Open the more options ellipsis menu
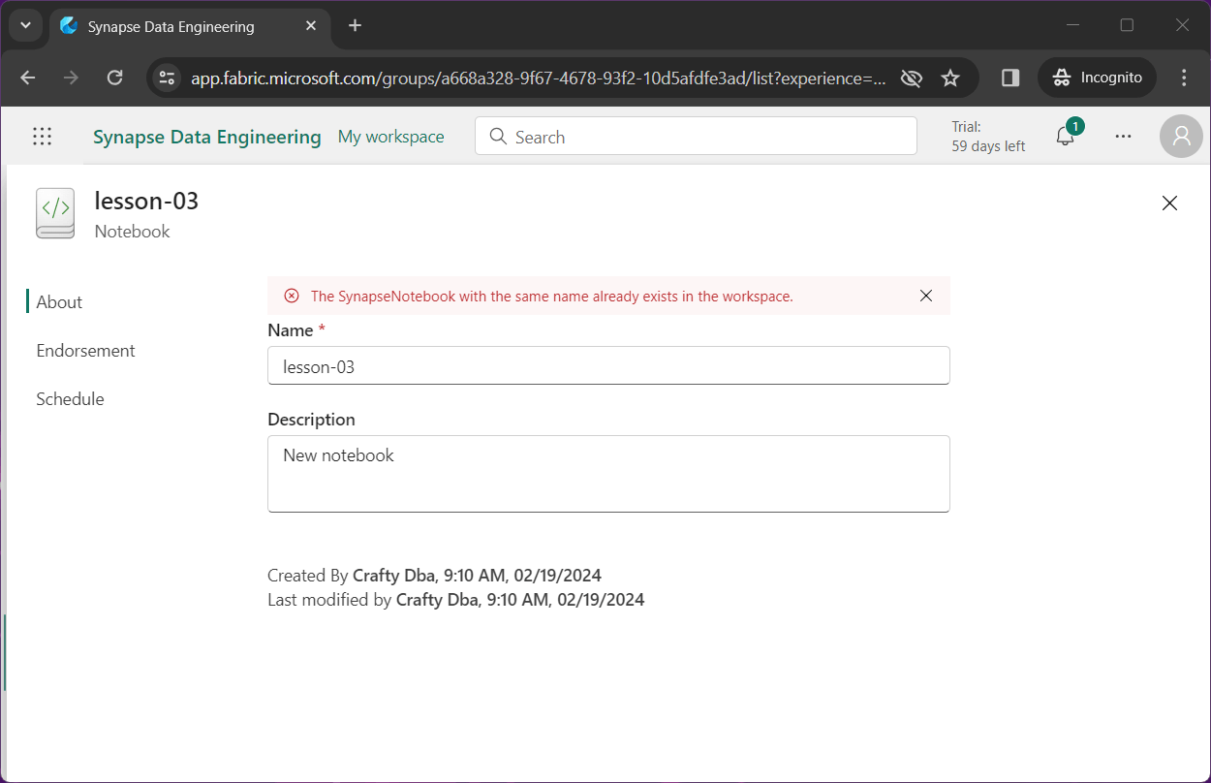Image resolution: width=1211 pixels, height=783 pixels. [1123, 137]
